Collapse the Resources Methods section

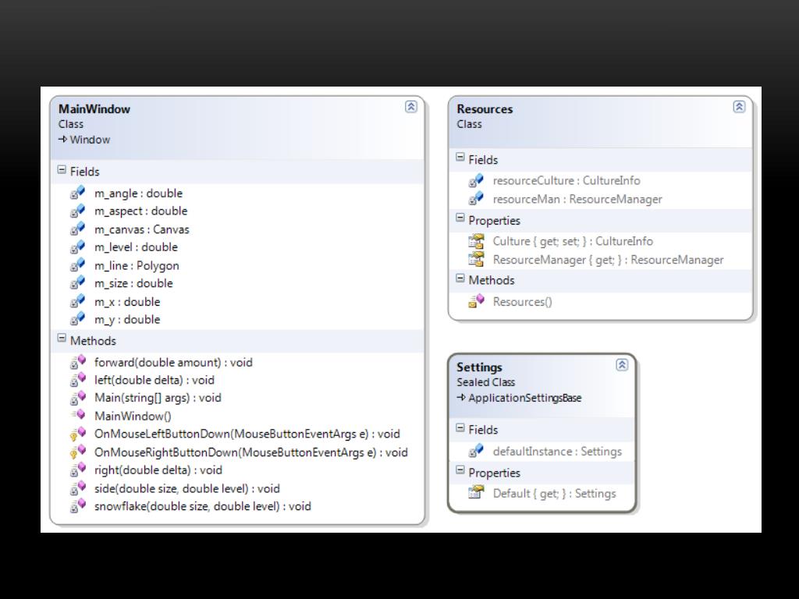[460, 278]
